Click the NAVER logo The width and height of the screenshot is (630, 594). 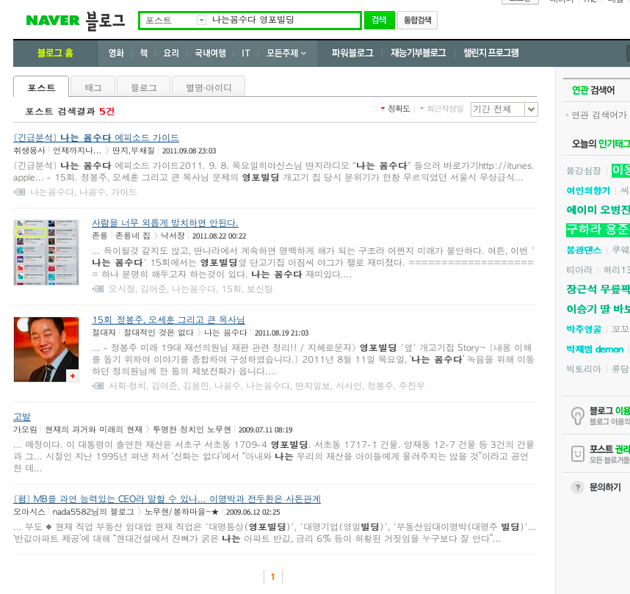53,20
